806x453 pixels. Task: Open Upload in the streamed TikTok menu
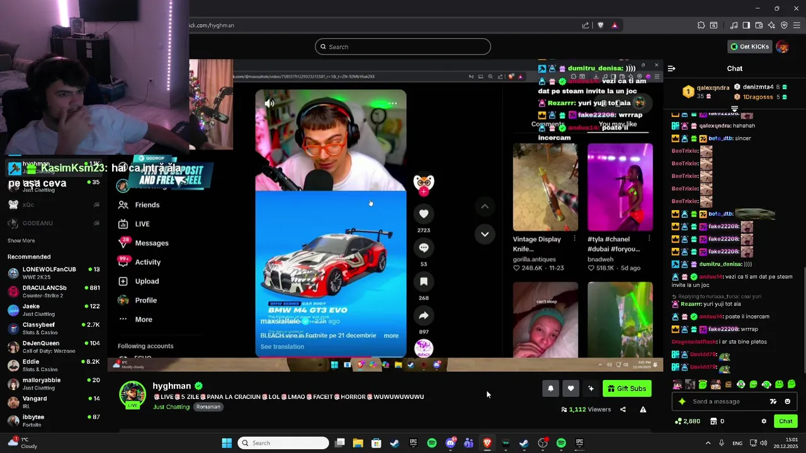point(139,281)
